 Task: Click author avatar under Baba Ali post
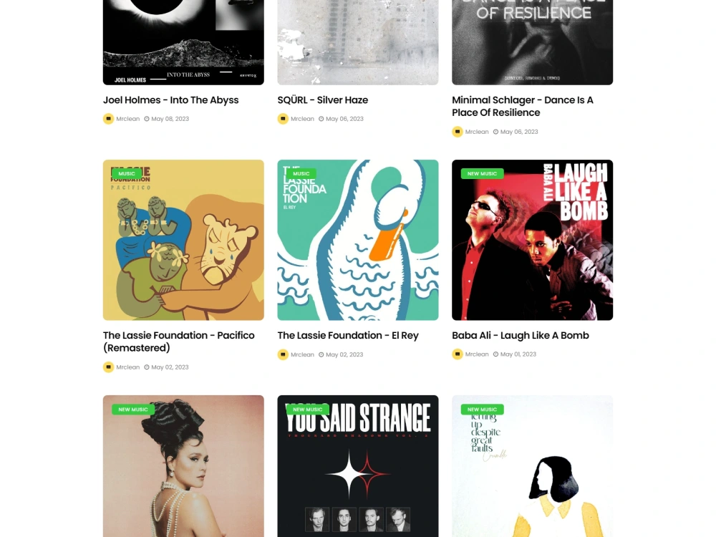coord(457,354)
